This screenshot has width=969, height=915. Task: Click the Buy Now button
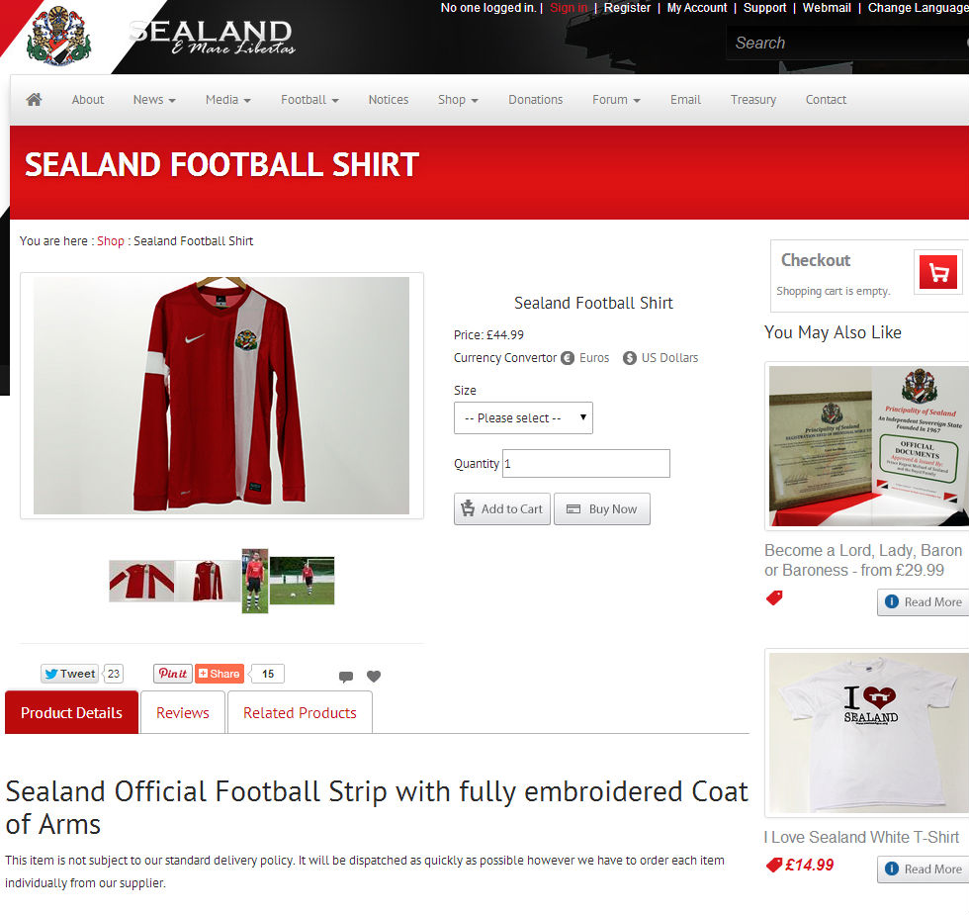pos(602,508)
